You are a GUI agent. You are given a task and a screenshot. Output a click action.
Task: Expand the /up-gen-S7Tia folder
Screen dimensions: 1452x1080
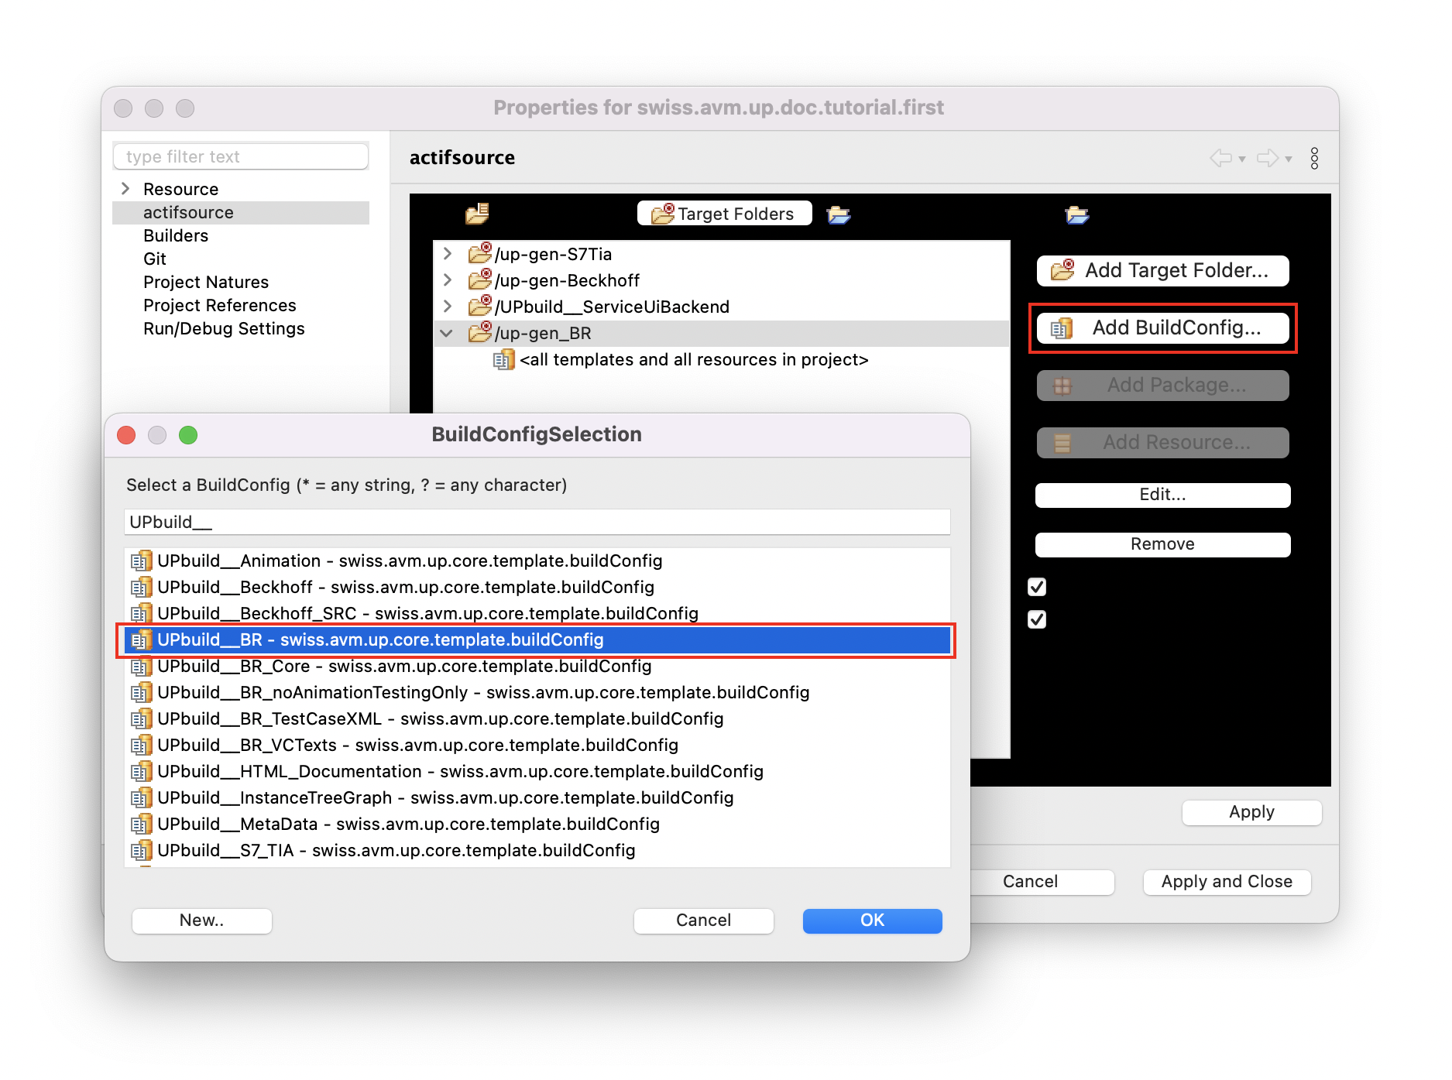point(447,253)
